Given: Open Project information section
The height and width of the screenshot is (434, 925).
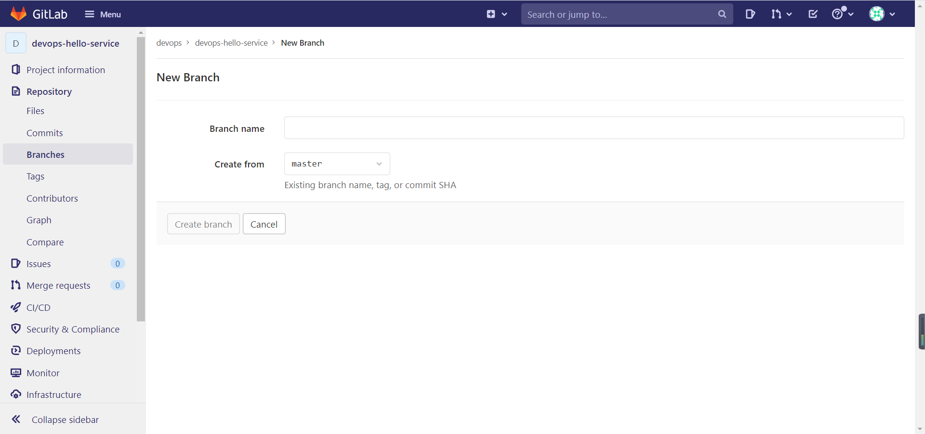Looking at the screenshot, I should [66, 70].
